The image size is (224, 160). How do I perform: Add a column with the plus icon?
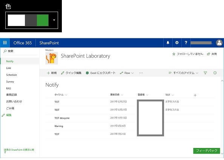click(x=195, y=95)
